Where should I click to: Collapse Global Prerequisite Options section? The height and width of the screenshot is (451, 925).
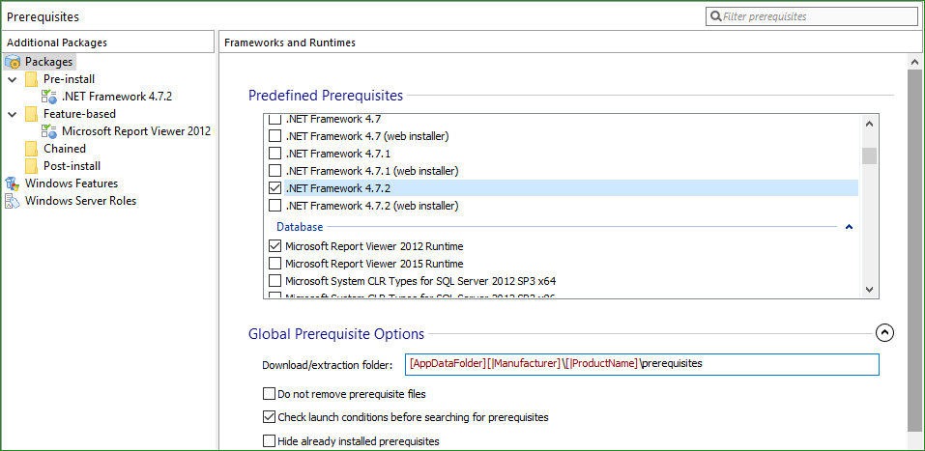tap(883, 333)
